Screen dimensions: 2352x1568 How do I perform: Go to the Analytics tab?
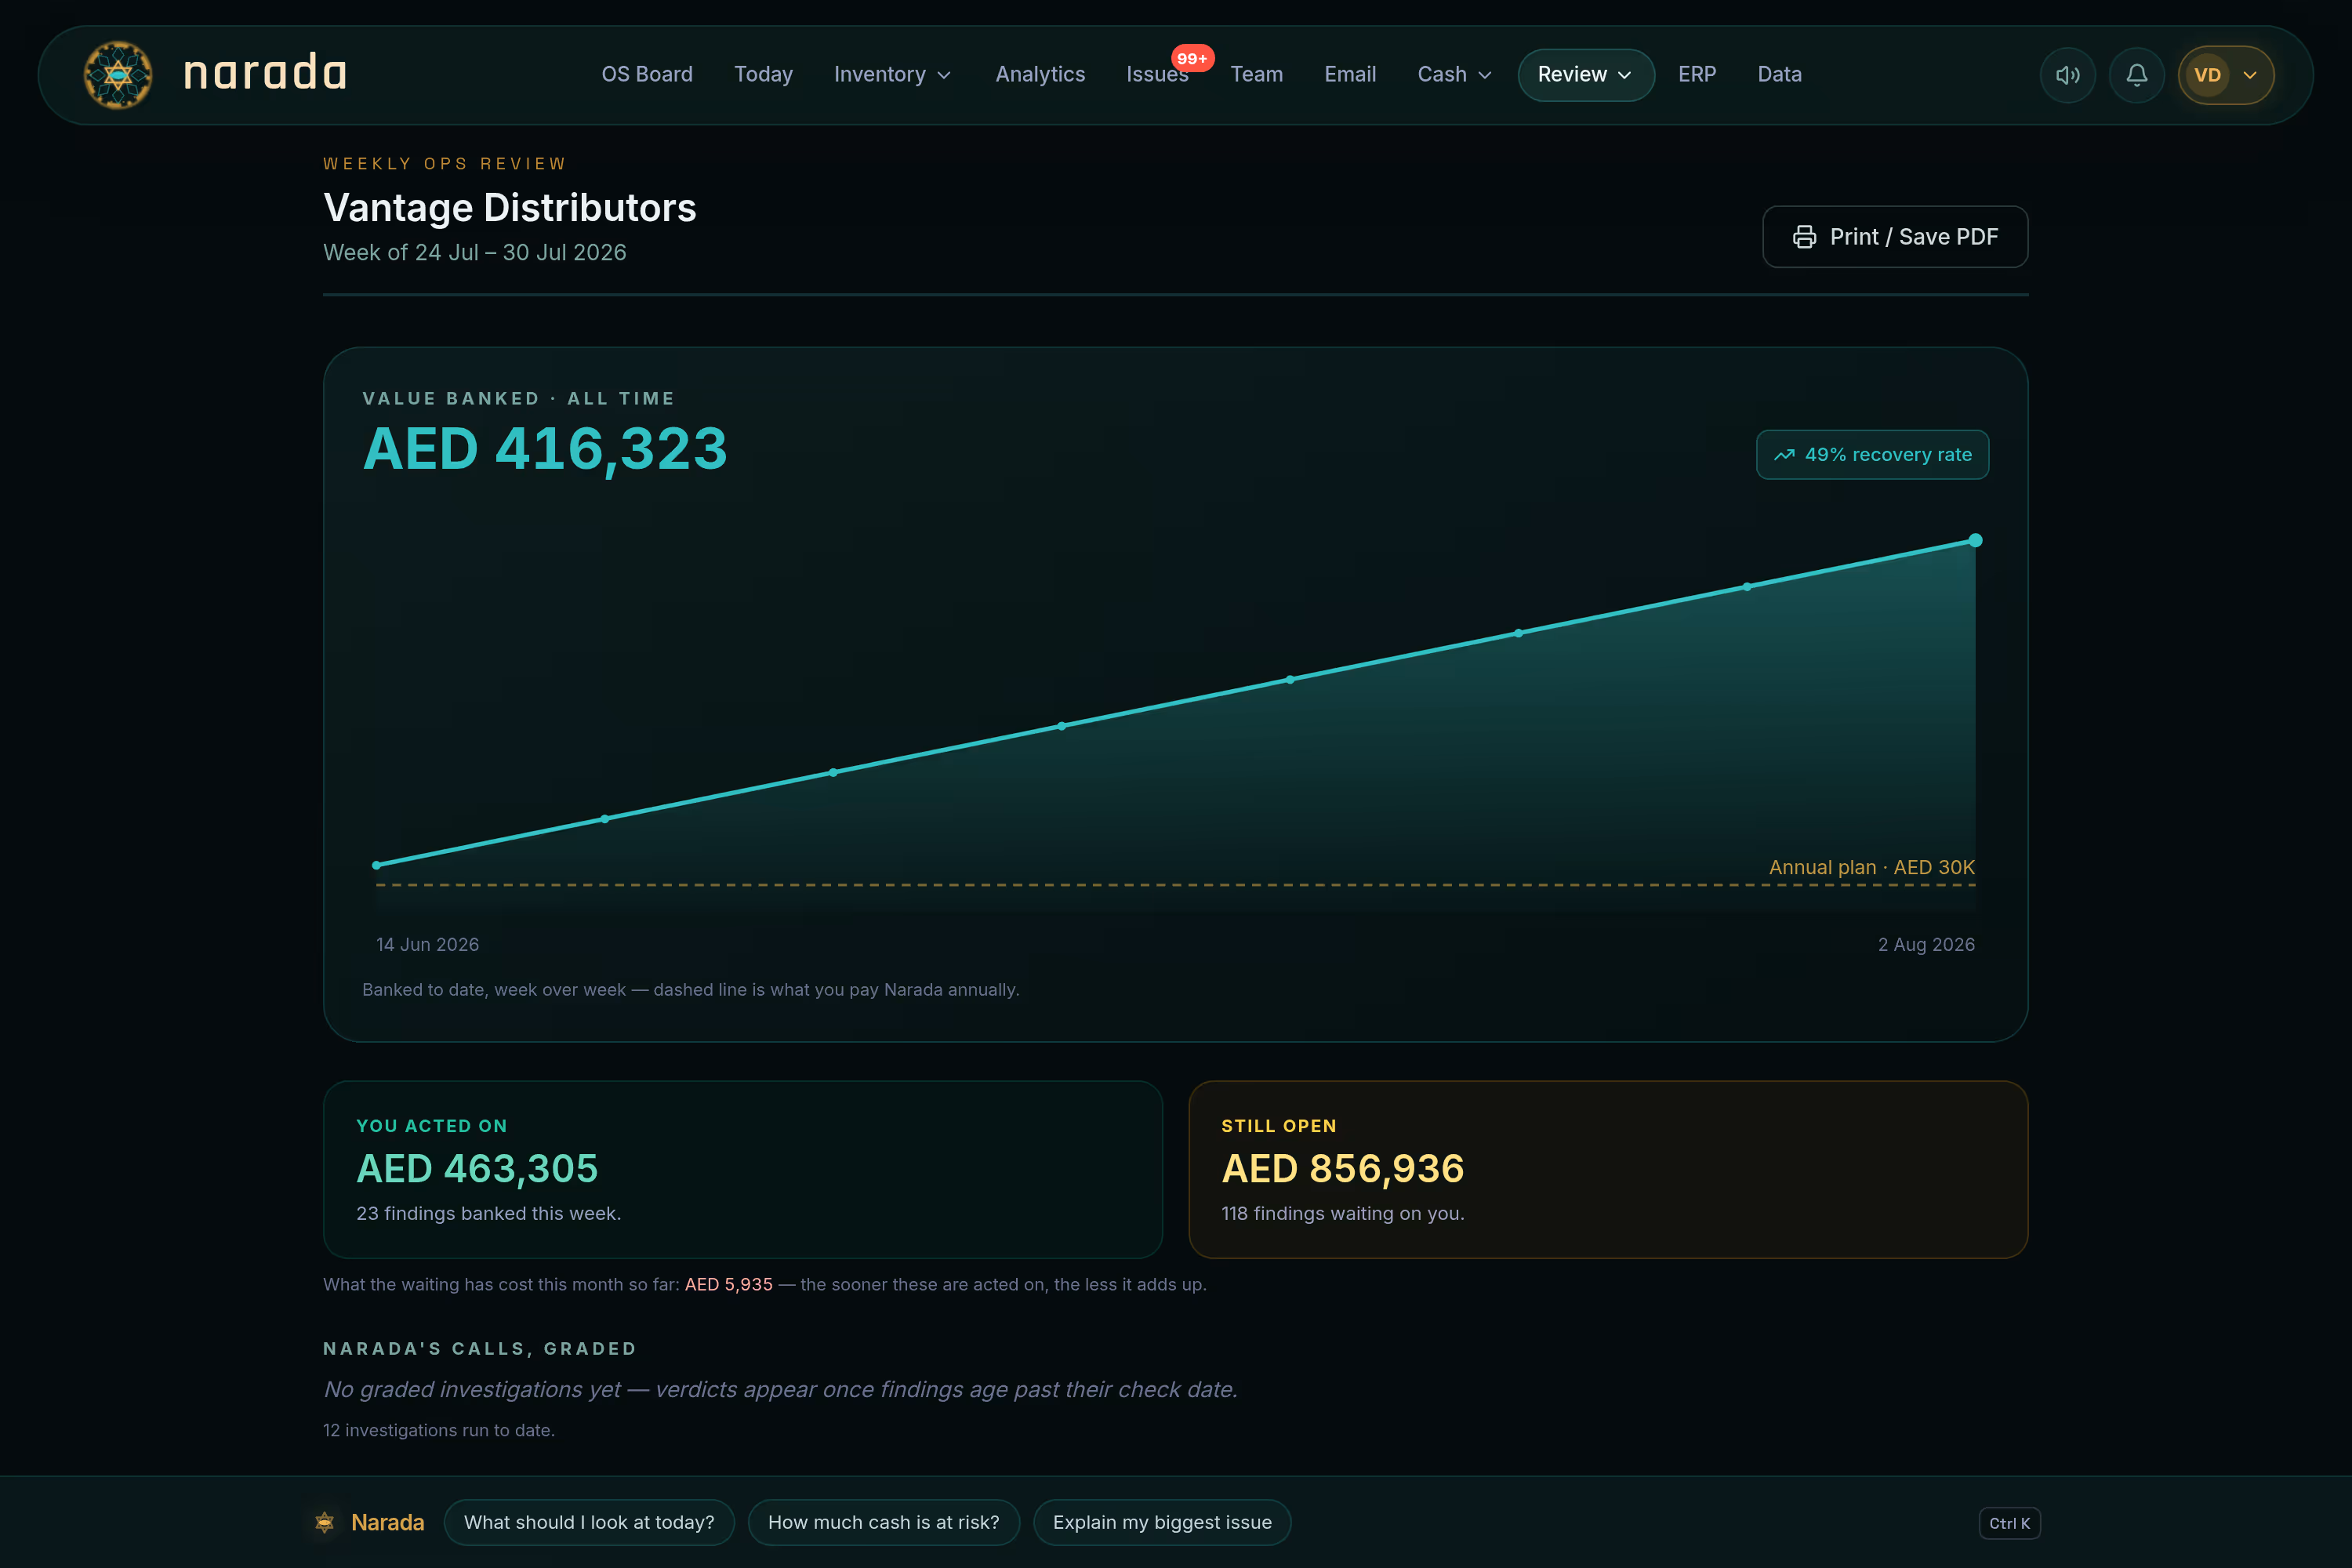1040,75
